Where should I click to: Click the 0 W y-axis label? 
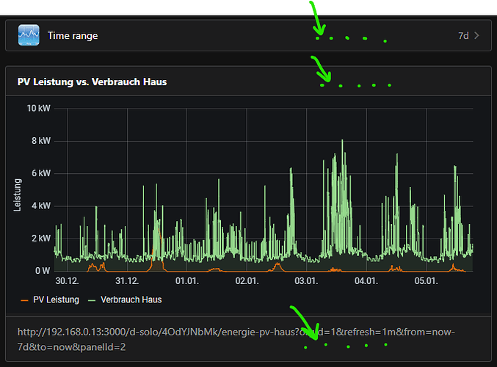click(43, 271)
